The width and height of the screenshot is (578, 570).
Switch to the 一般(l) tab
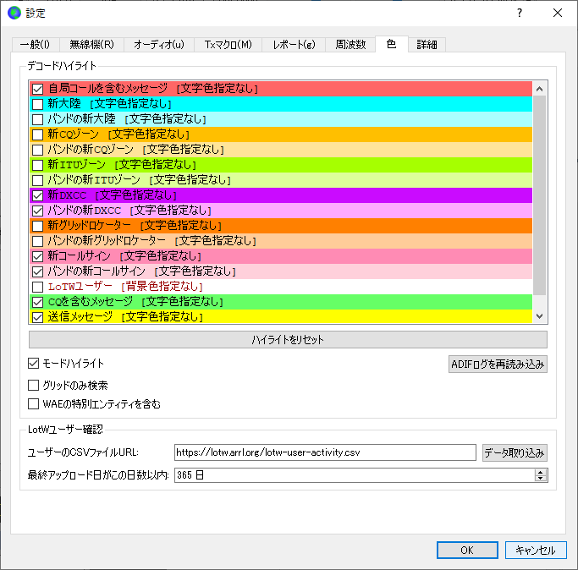point(35,45)
